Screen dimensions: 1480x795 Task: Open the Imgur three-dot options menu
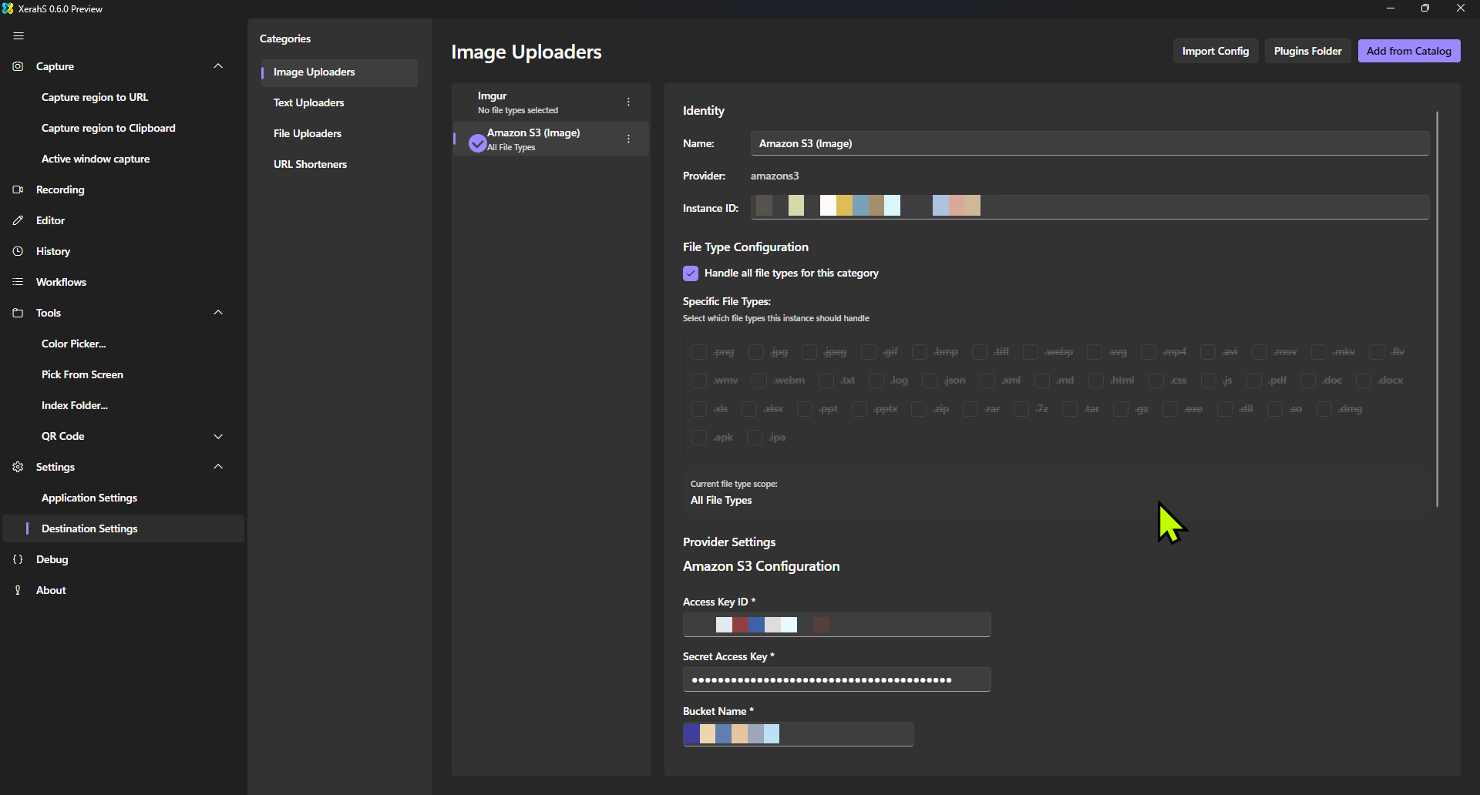click(628, 102)
